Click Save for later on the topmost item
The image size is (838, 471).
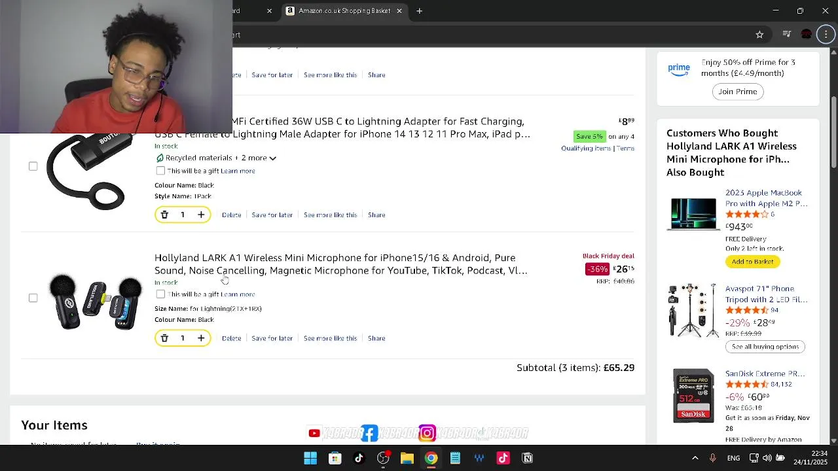click(x=272, y=75)
